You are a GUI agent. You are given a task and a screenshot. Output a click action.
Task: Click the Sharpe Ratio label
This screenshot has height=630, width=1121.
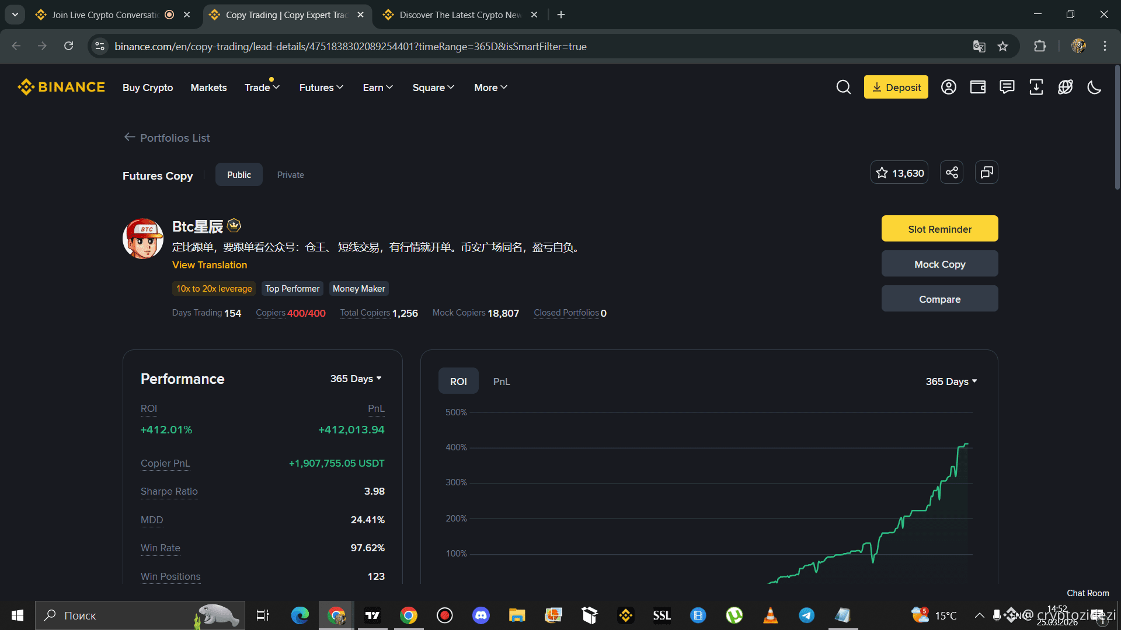[169, 491]
